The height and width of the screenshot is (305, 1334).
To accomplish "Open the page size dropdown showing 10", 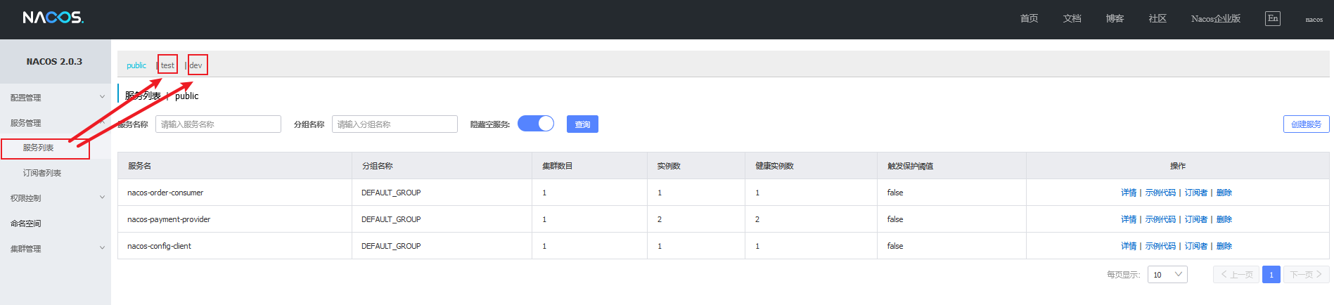I will point(1167,275).
